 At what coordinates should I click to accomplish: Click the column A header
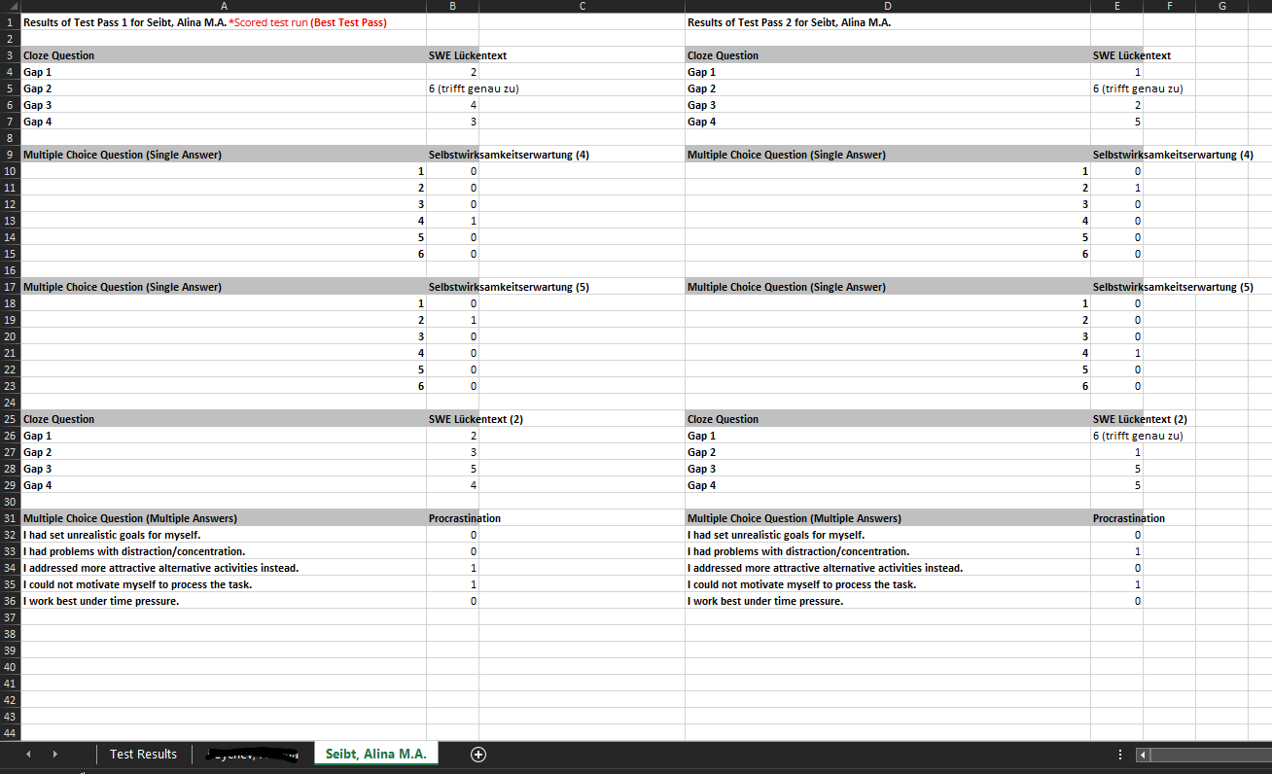(224, 6)
